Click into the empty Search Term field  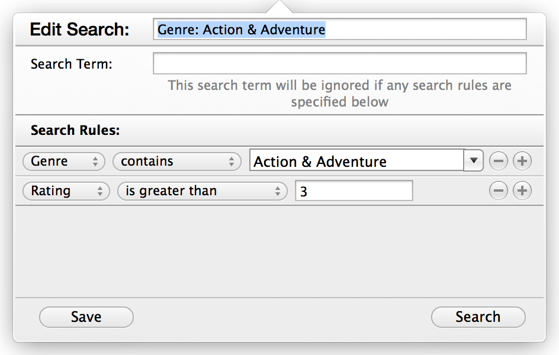pyautogui.click(x=339, y=63)
